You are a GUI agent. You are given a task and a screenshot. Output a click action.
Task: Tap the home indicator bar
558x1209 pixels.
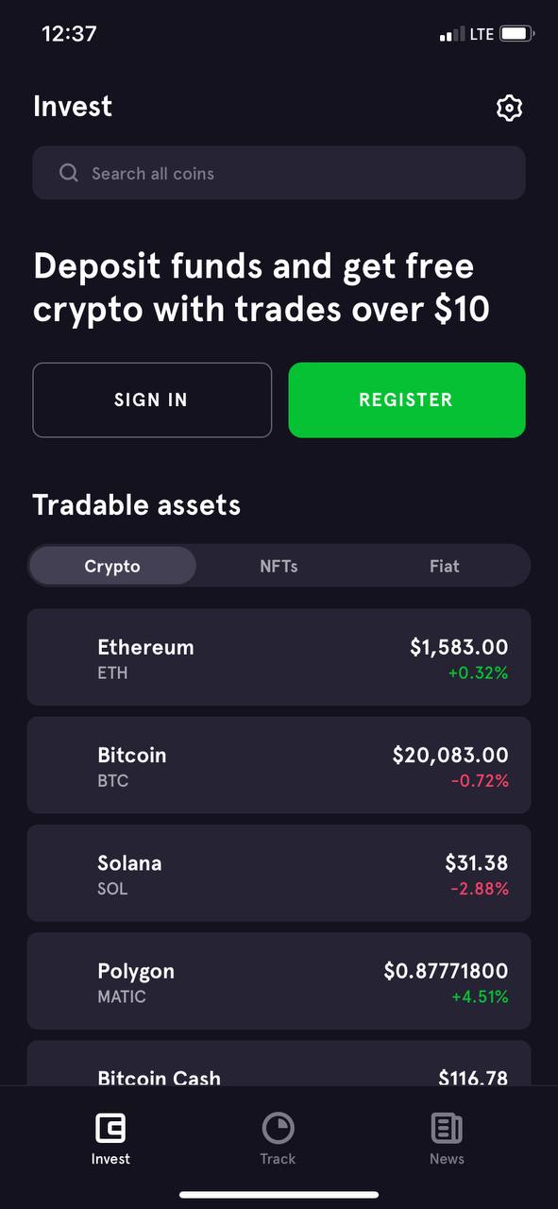[279, 1195]
